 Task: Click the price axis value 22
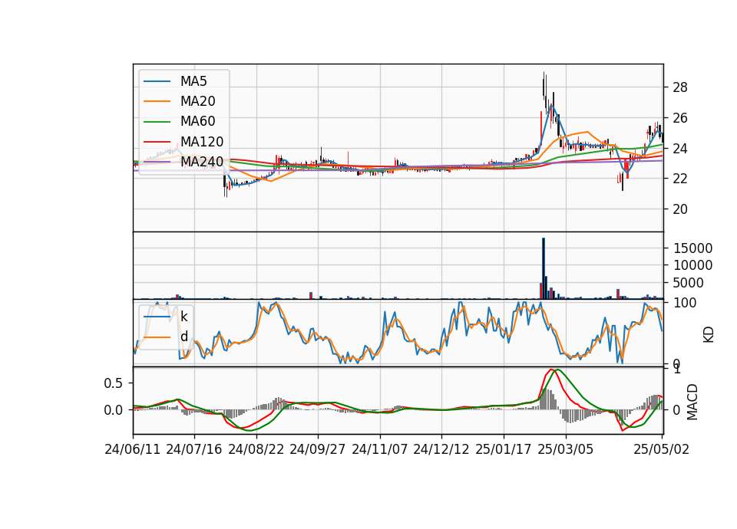[x=680, y=179]
